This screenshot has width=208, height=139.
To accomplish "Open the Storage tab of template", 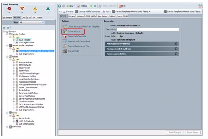I will (x=71, y=16).
